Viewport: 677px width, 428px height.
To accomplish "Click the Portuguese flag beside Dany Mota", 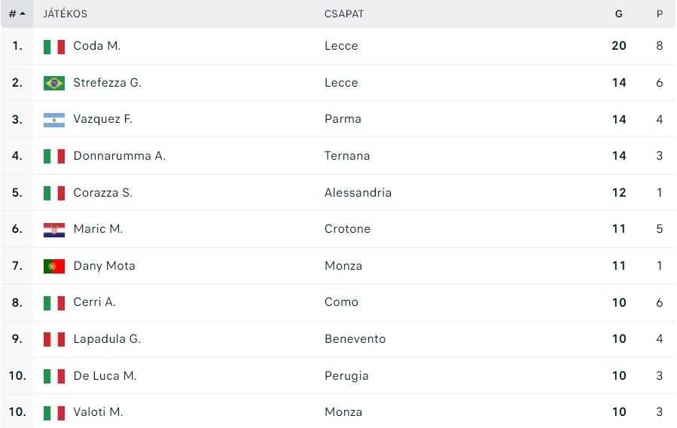I will pyautogui.click(x=54, y=266).
